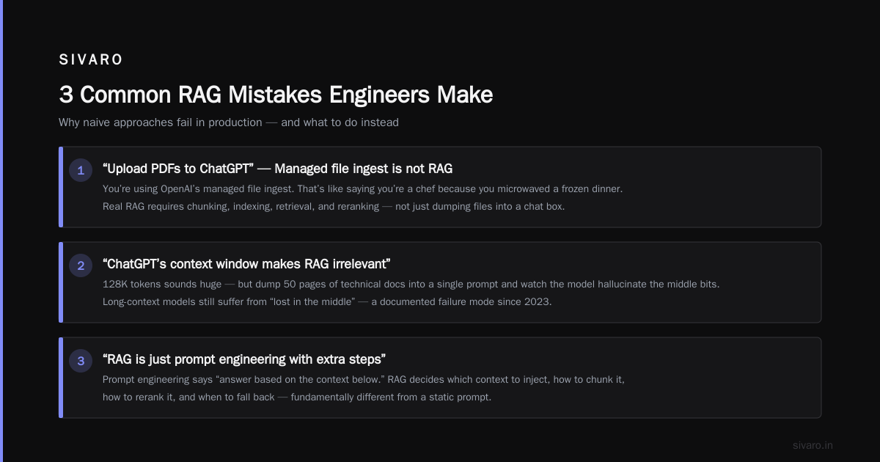Click the purple accent bar on card three
This screenshot has width=880, height=462.
61,378
